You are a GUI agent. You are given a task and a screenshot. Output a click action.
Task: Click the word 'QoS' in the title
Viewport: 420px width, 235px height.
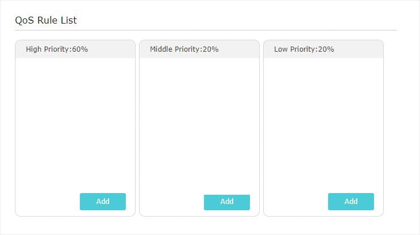tap(24, 20)
